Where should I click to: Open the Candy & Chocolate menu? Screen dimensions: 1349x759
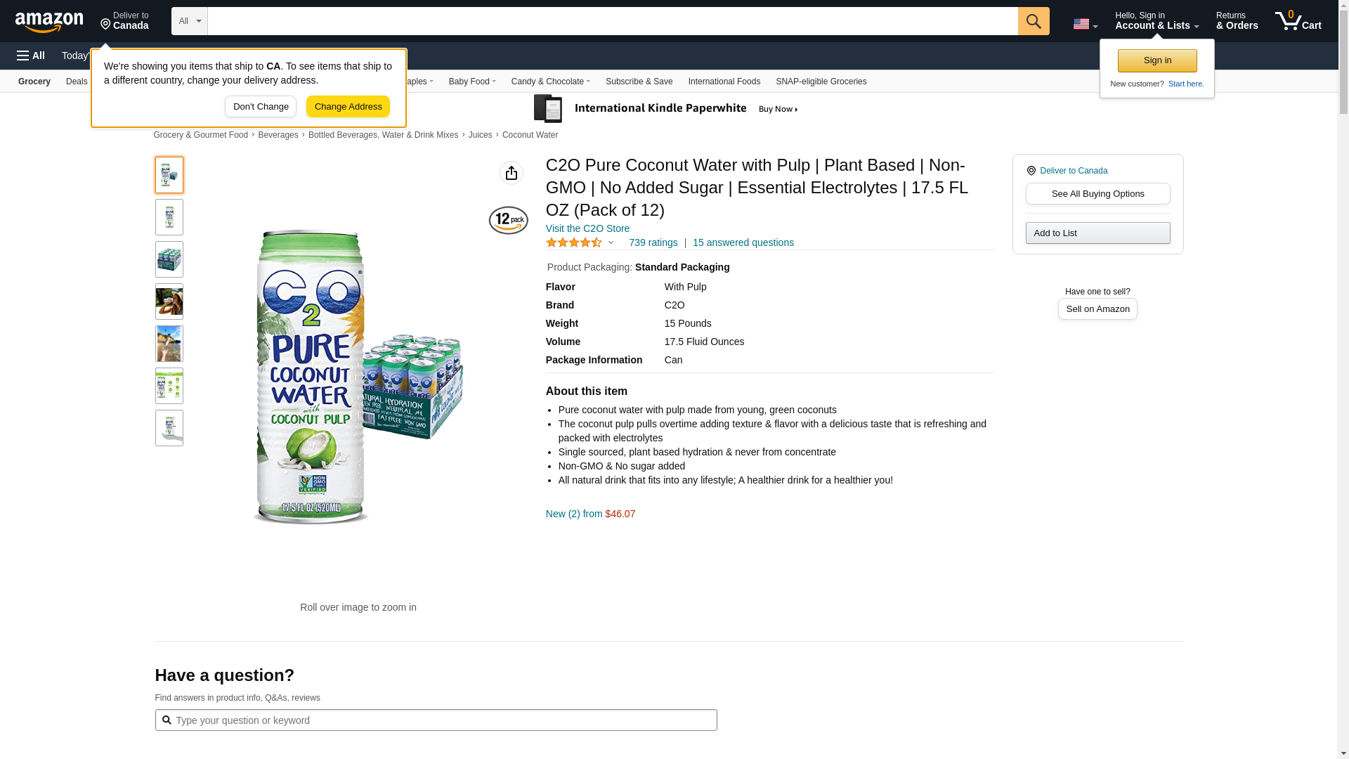click(550, 82)
